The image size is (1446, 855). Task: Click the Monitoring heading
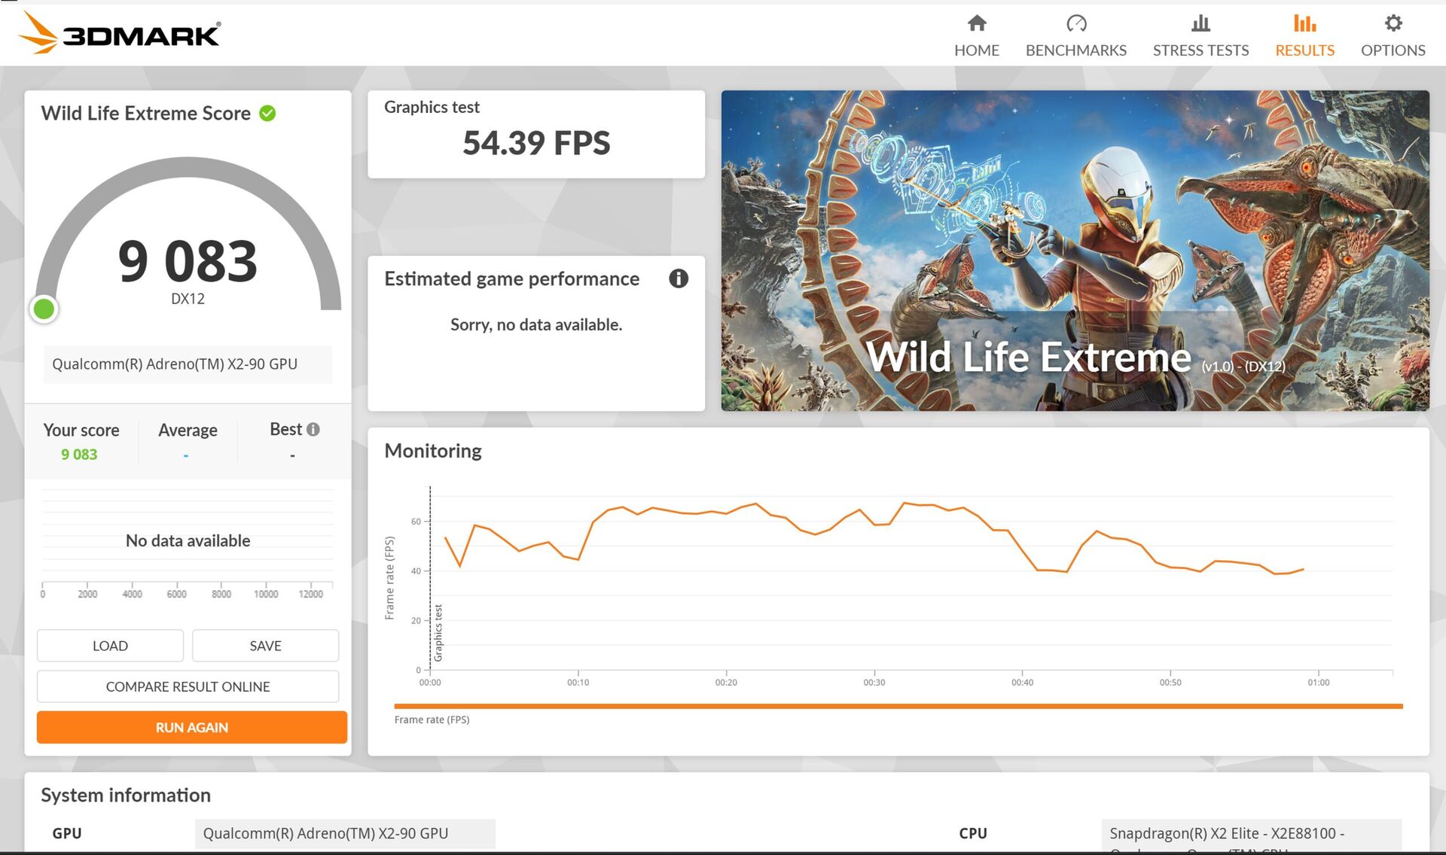pyautogui.click(x=433, y=451)
